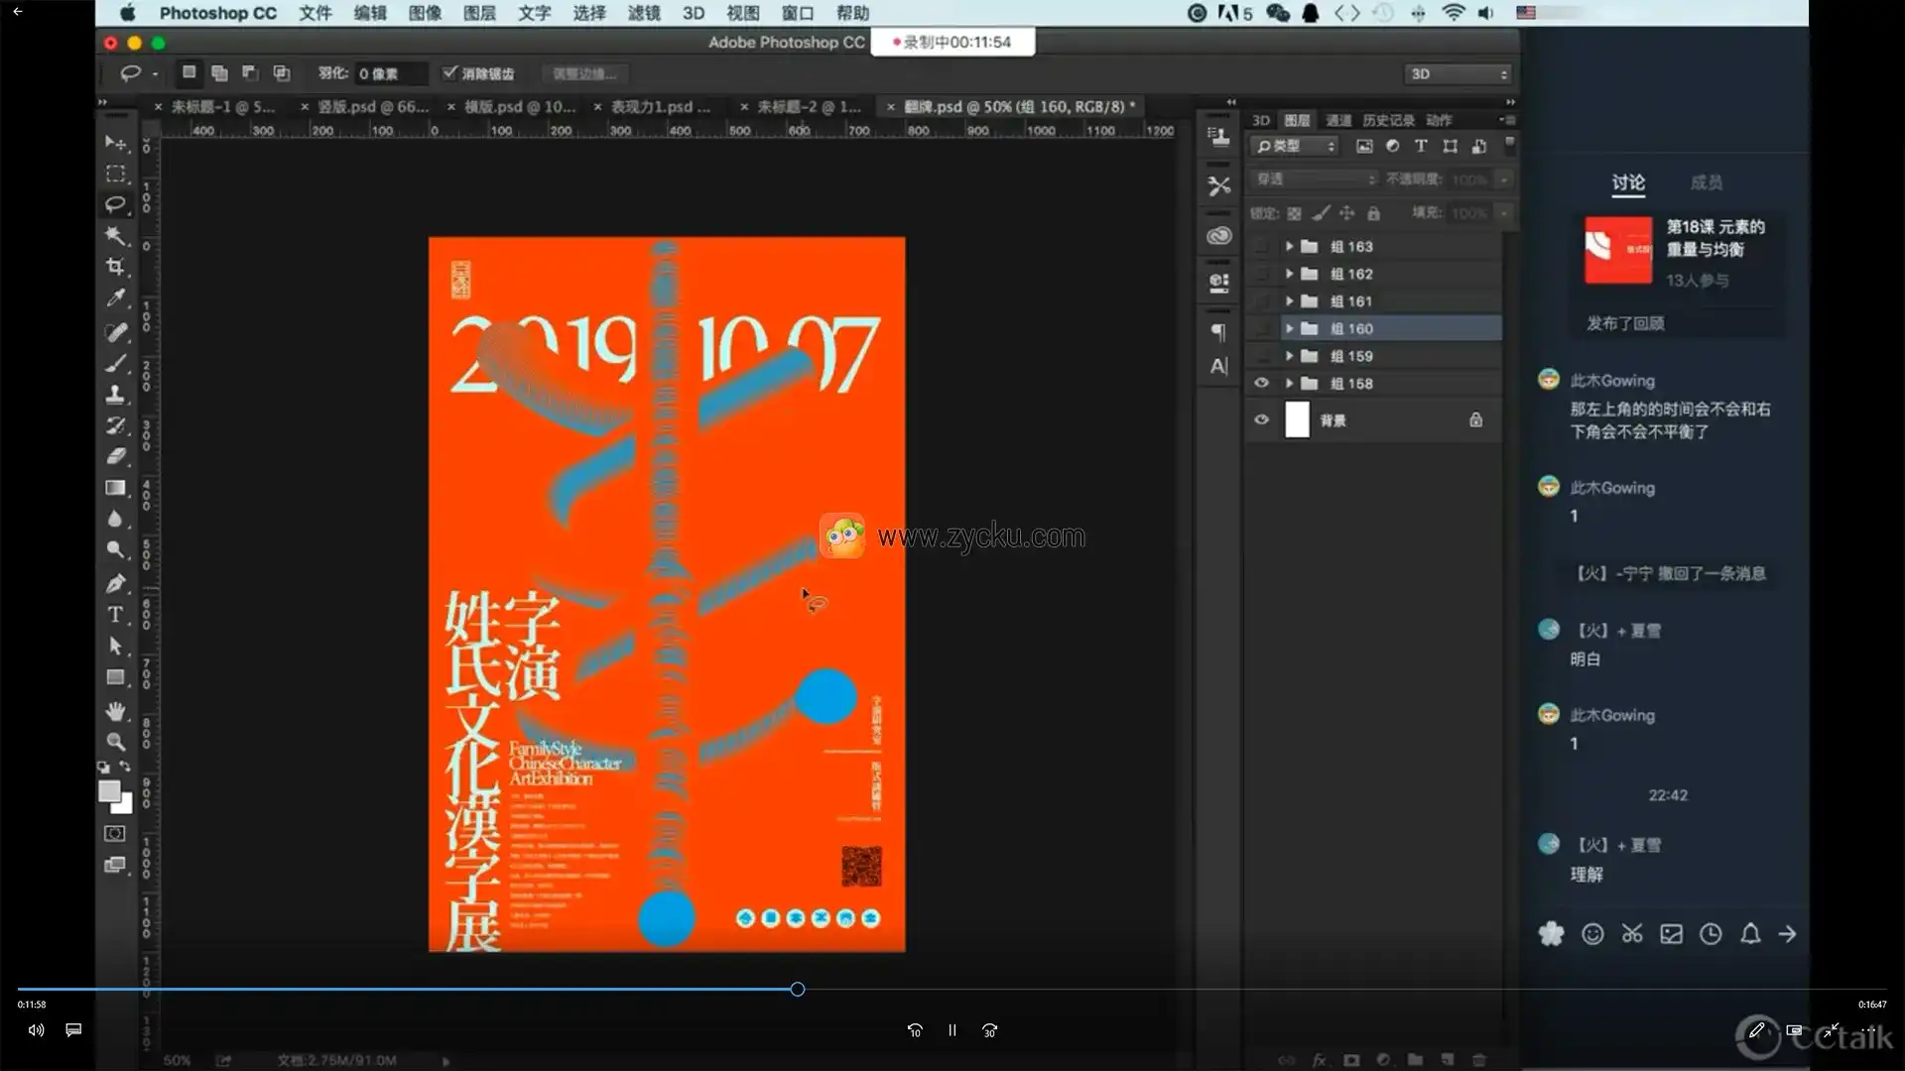Select the Type tool
The image size is (1905, 1071).
click(116, 615)
